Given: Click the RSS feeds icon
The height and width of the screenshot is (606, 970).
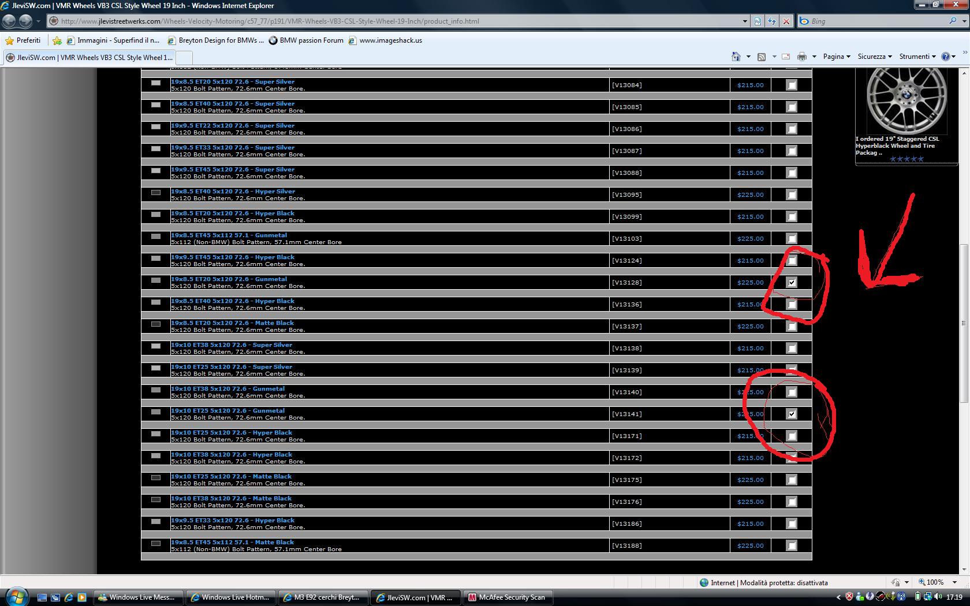Looking at the screenshot, I should point(762,57).
